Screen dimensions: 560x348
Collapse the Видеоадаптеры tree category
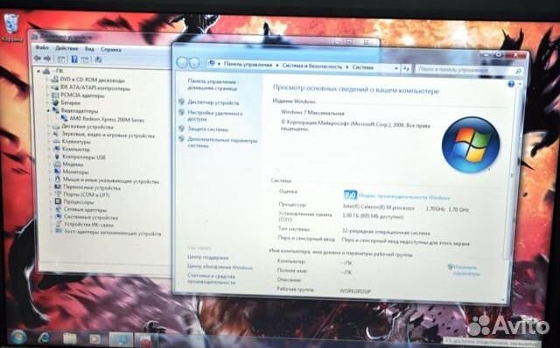pyautogui.click(x=48, y=111)
